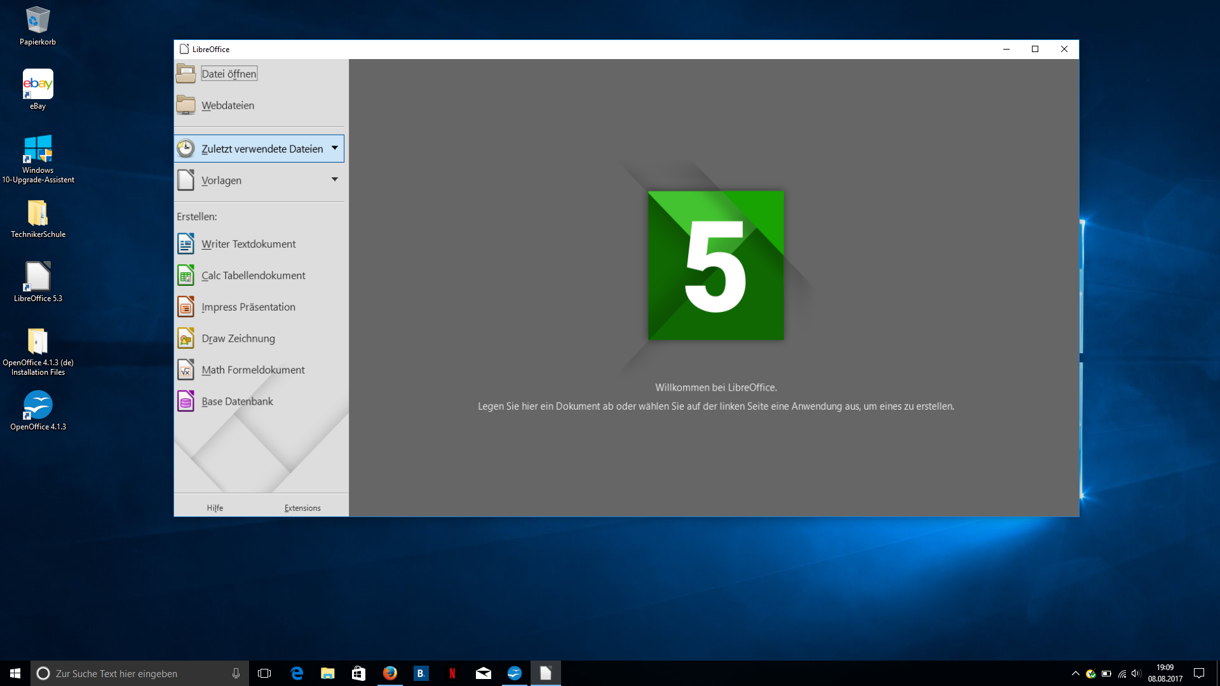Image resolution: width=1220 pixels, height=686 pixels.
Task: Open the Datei öffnen folder icon
Action: point(186,74)
